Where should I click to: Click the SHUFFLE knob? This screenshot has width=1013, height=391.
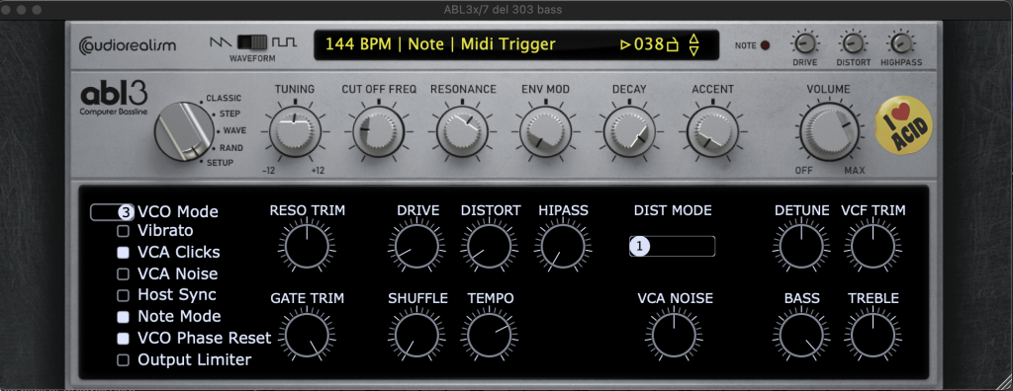416,336
